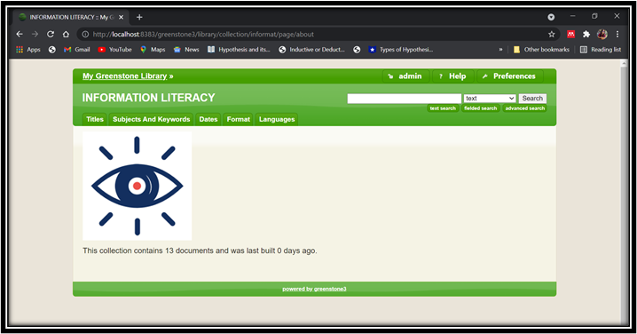
Task: Open the browser home page icon
Action: pyautogui.click(x=66, y=34)
